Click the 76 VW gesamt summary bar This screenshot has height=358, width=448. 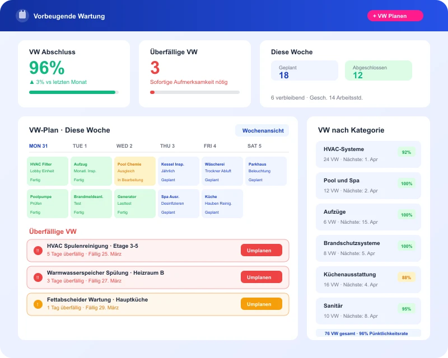[x=368, y=333]
